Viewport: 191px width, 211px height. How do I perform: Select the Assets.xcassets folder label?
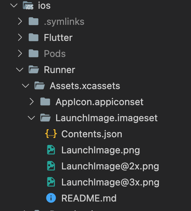(85, 86)
